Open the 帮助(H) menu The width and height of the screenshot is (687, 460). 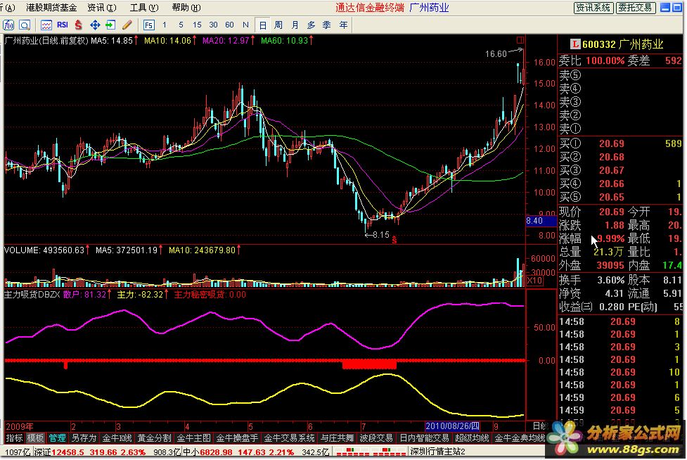pyautogui.click(x=186, y=8)
